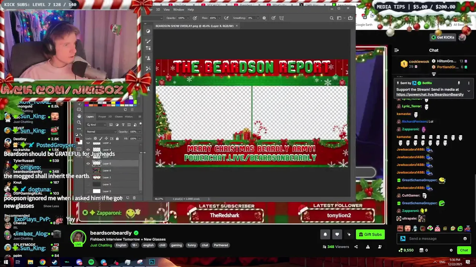
Task: Click Lock all padlock icon
Action: (x=117, y=138)
